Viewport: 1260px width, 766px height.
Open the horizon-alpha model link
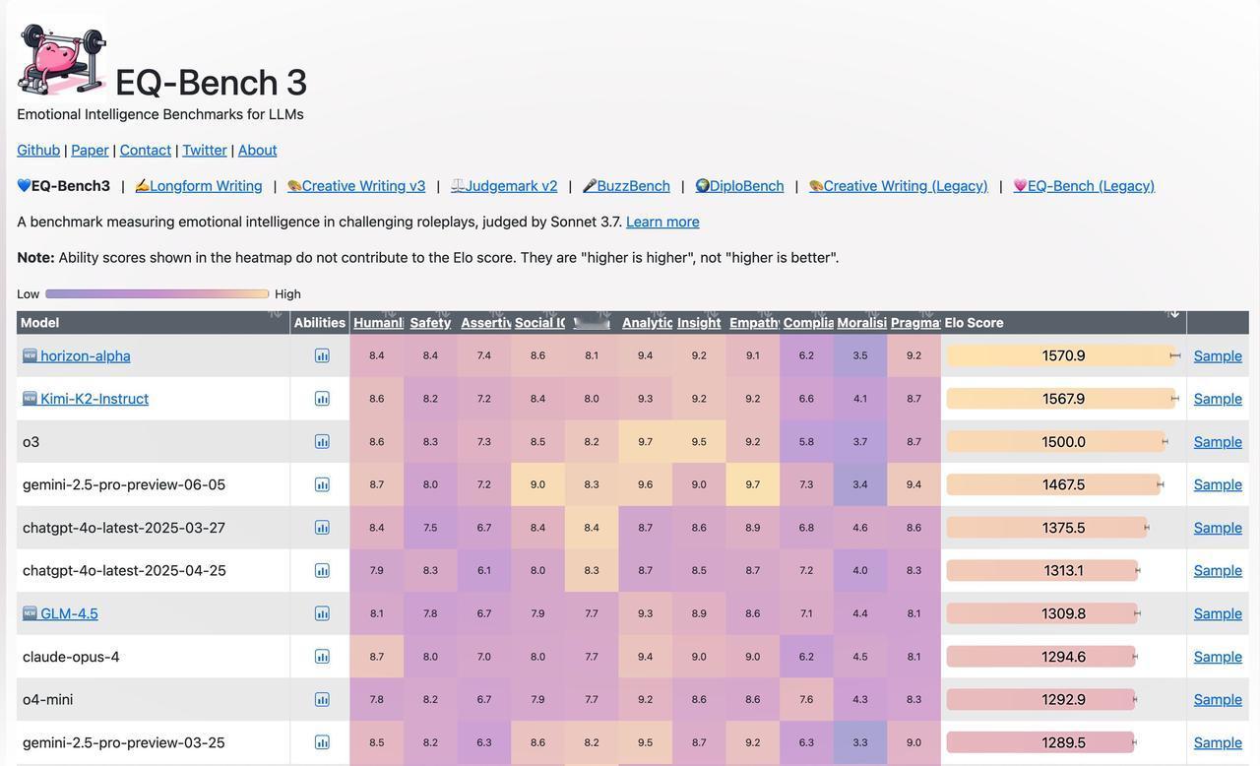[86, 355]
